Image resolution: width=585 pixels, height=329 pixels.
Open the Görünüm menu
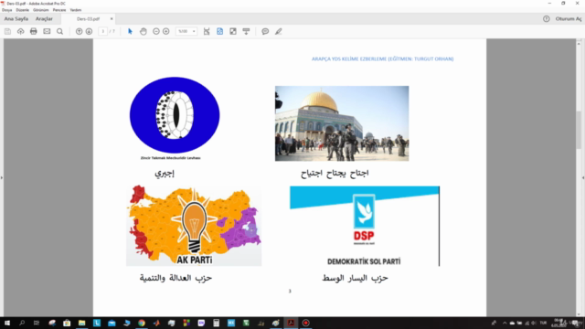coord(40,10)
